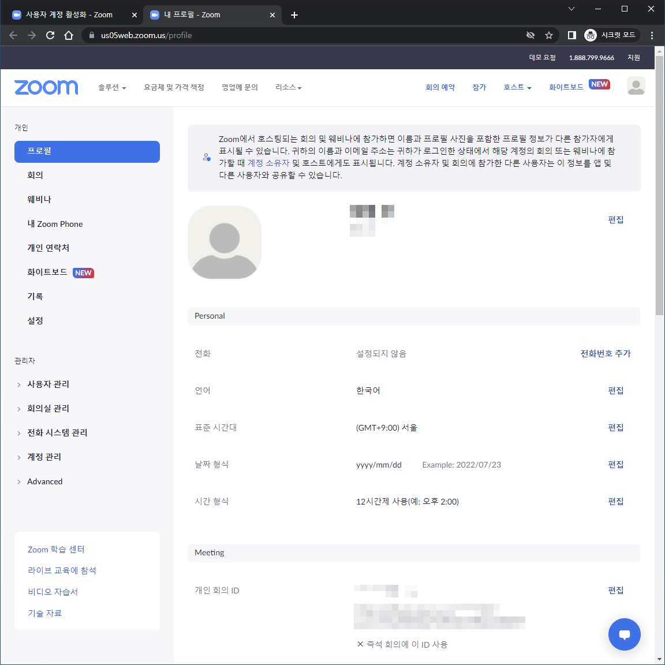Open the 솔루션 dropdown menu
The image size is (665, 665).
click(x=112, y=87)
